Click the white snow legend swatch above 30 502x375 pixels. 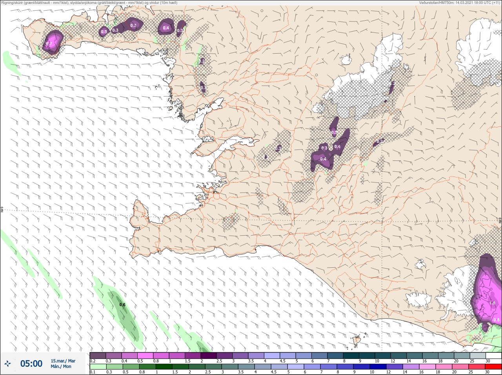(494, 355)
